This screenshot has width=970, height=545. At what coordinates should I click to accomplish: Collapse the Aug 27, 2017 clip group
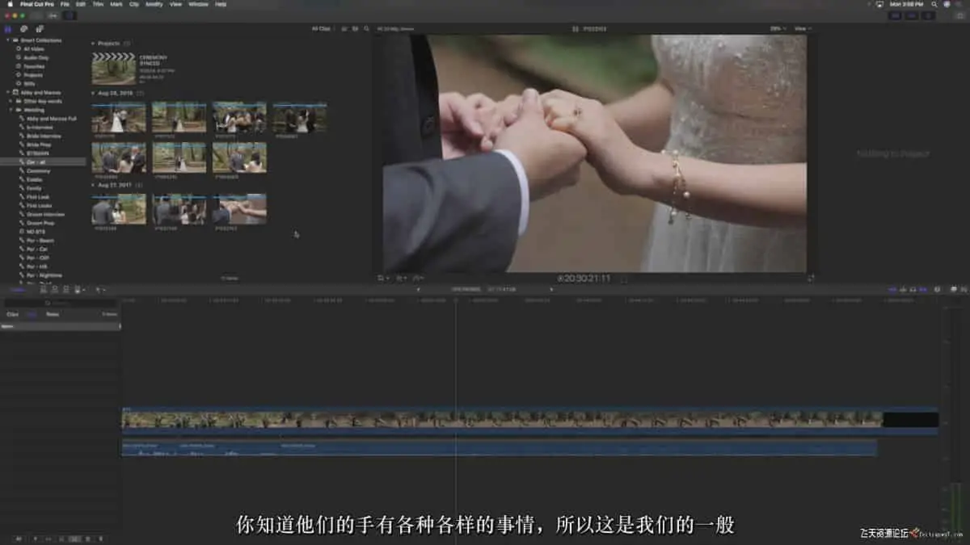click(93, 186)
